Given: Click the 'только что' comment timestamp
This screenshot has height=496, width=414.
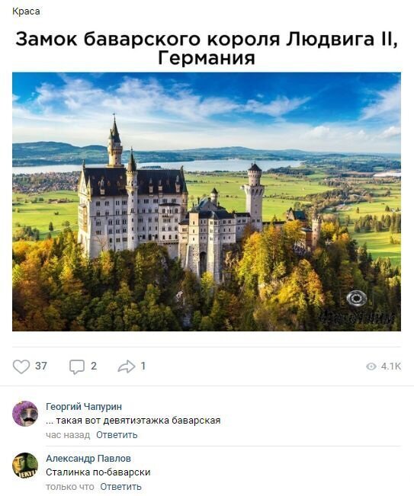Looking at the screenshot, I should [x=70, y=487].
